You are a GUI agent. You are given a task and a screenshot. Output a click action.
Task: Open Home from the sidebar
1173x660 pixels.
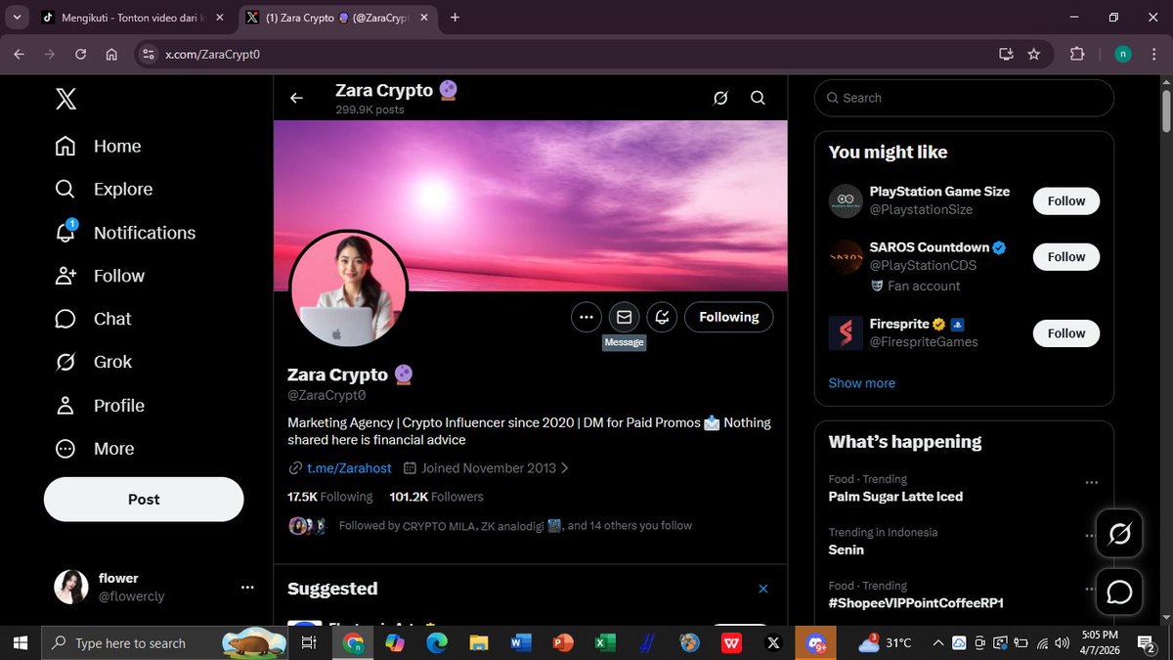[x=98, y=146]
